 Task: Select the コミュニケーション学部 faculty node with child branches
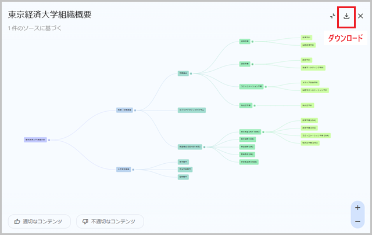point(251,86)
